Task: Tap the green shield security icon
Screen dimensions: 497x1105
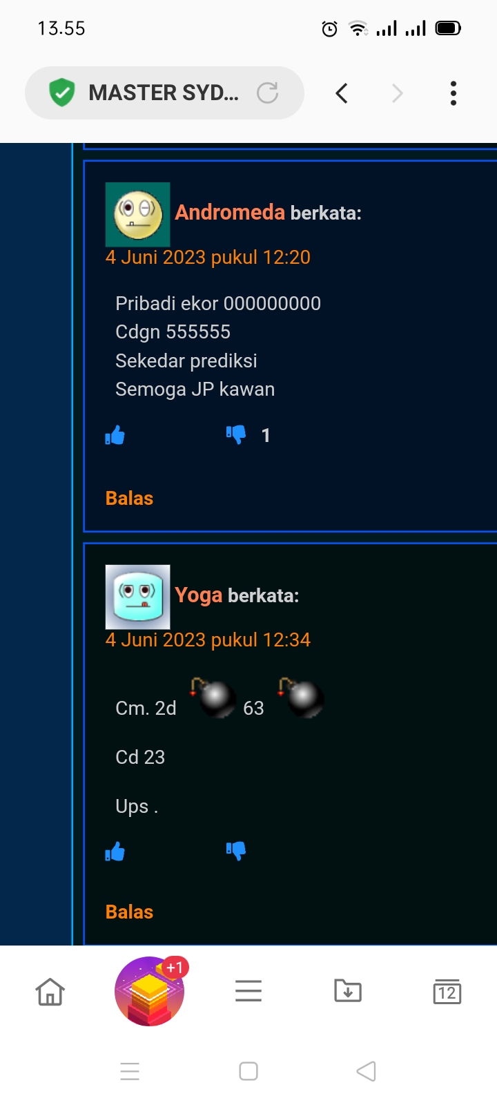Action: point(61,93)
